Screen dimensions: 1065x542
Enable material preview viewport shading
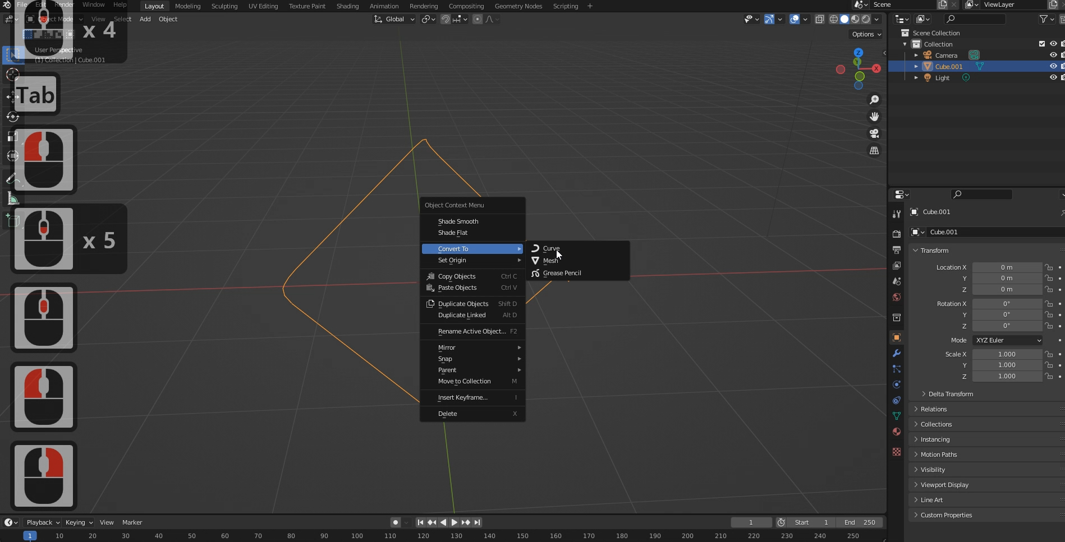855,19
